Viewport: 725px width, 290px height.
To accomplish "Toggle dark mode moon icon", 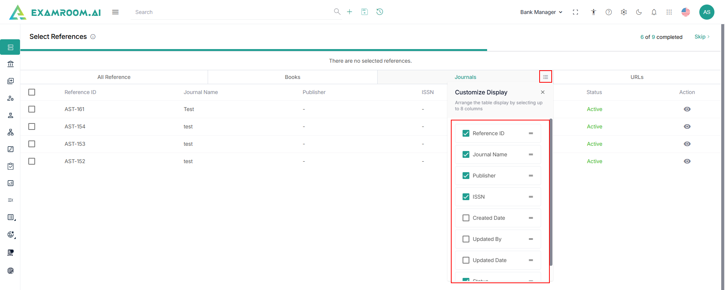I will pos(639,12).
